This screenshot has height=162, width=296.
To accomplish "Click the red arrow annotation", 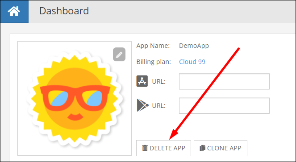I will click(x=204, y=94).
